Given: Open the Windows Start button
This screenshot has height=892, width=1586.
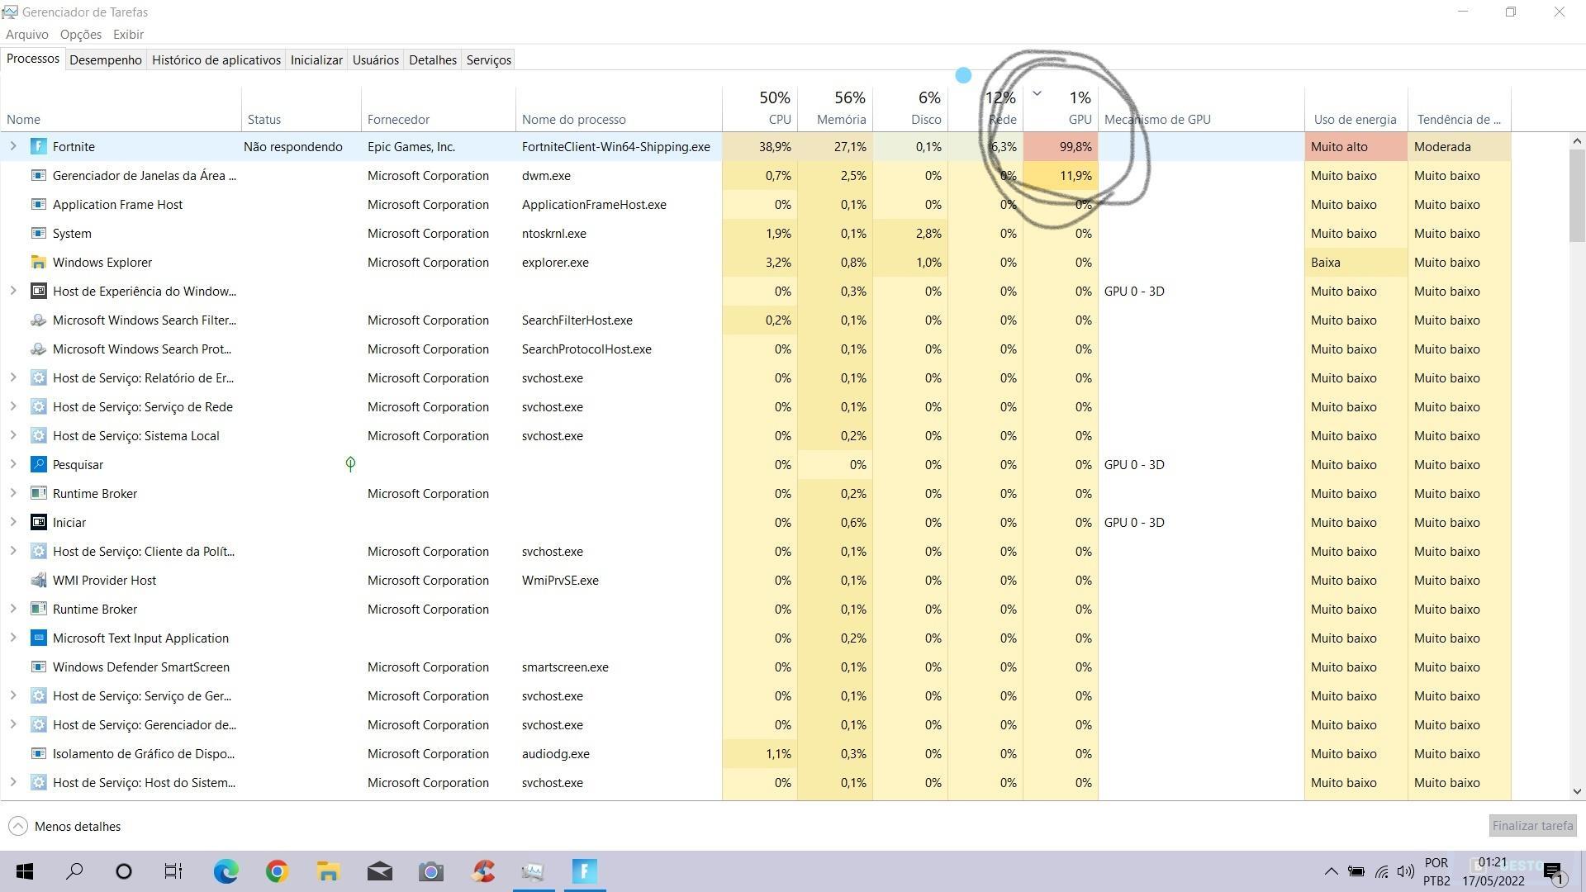Looking at the screenshot, I should (25, 871).
